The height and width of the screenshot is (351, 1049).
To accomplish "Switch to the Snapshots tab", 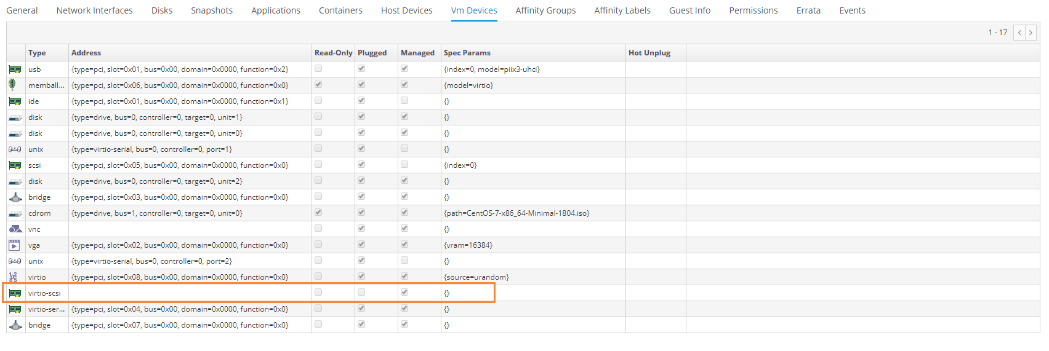I will [x=212, y=10].
